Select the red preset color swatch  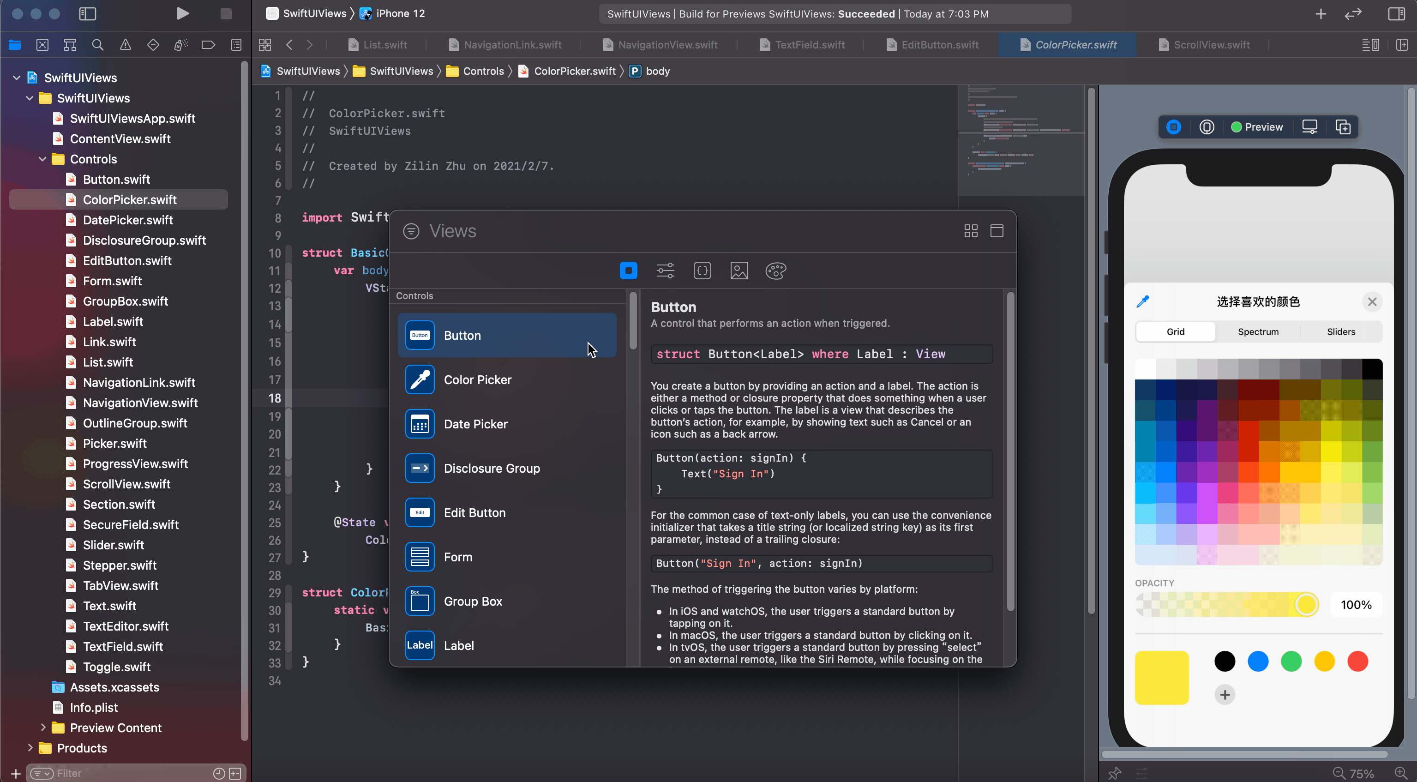click(1357, 661)
